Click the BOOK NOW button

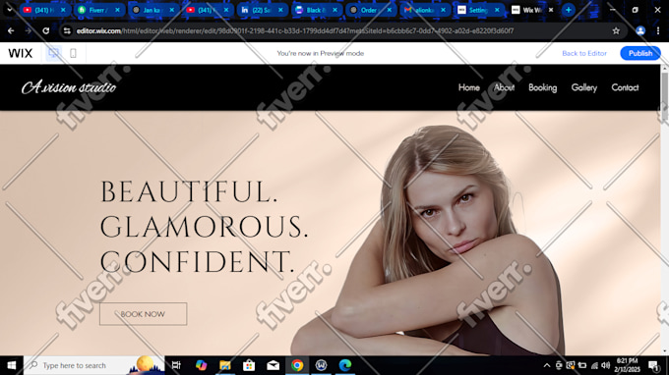click(x=143, y=314)
